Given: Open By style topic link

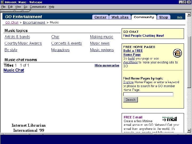Looking at the screenshot, I should 11,50.
